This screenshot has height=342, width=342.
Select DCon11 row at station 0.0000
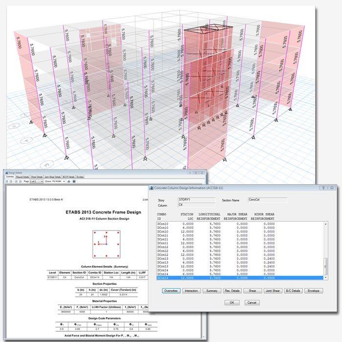(240, 235)
